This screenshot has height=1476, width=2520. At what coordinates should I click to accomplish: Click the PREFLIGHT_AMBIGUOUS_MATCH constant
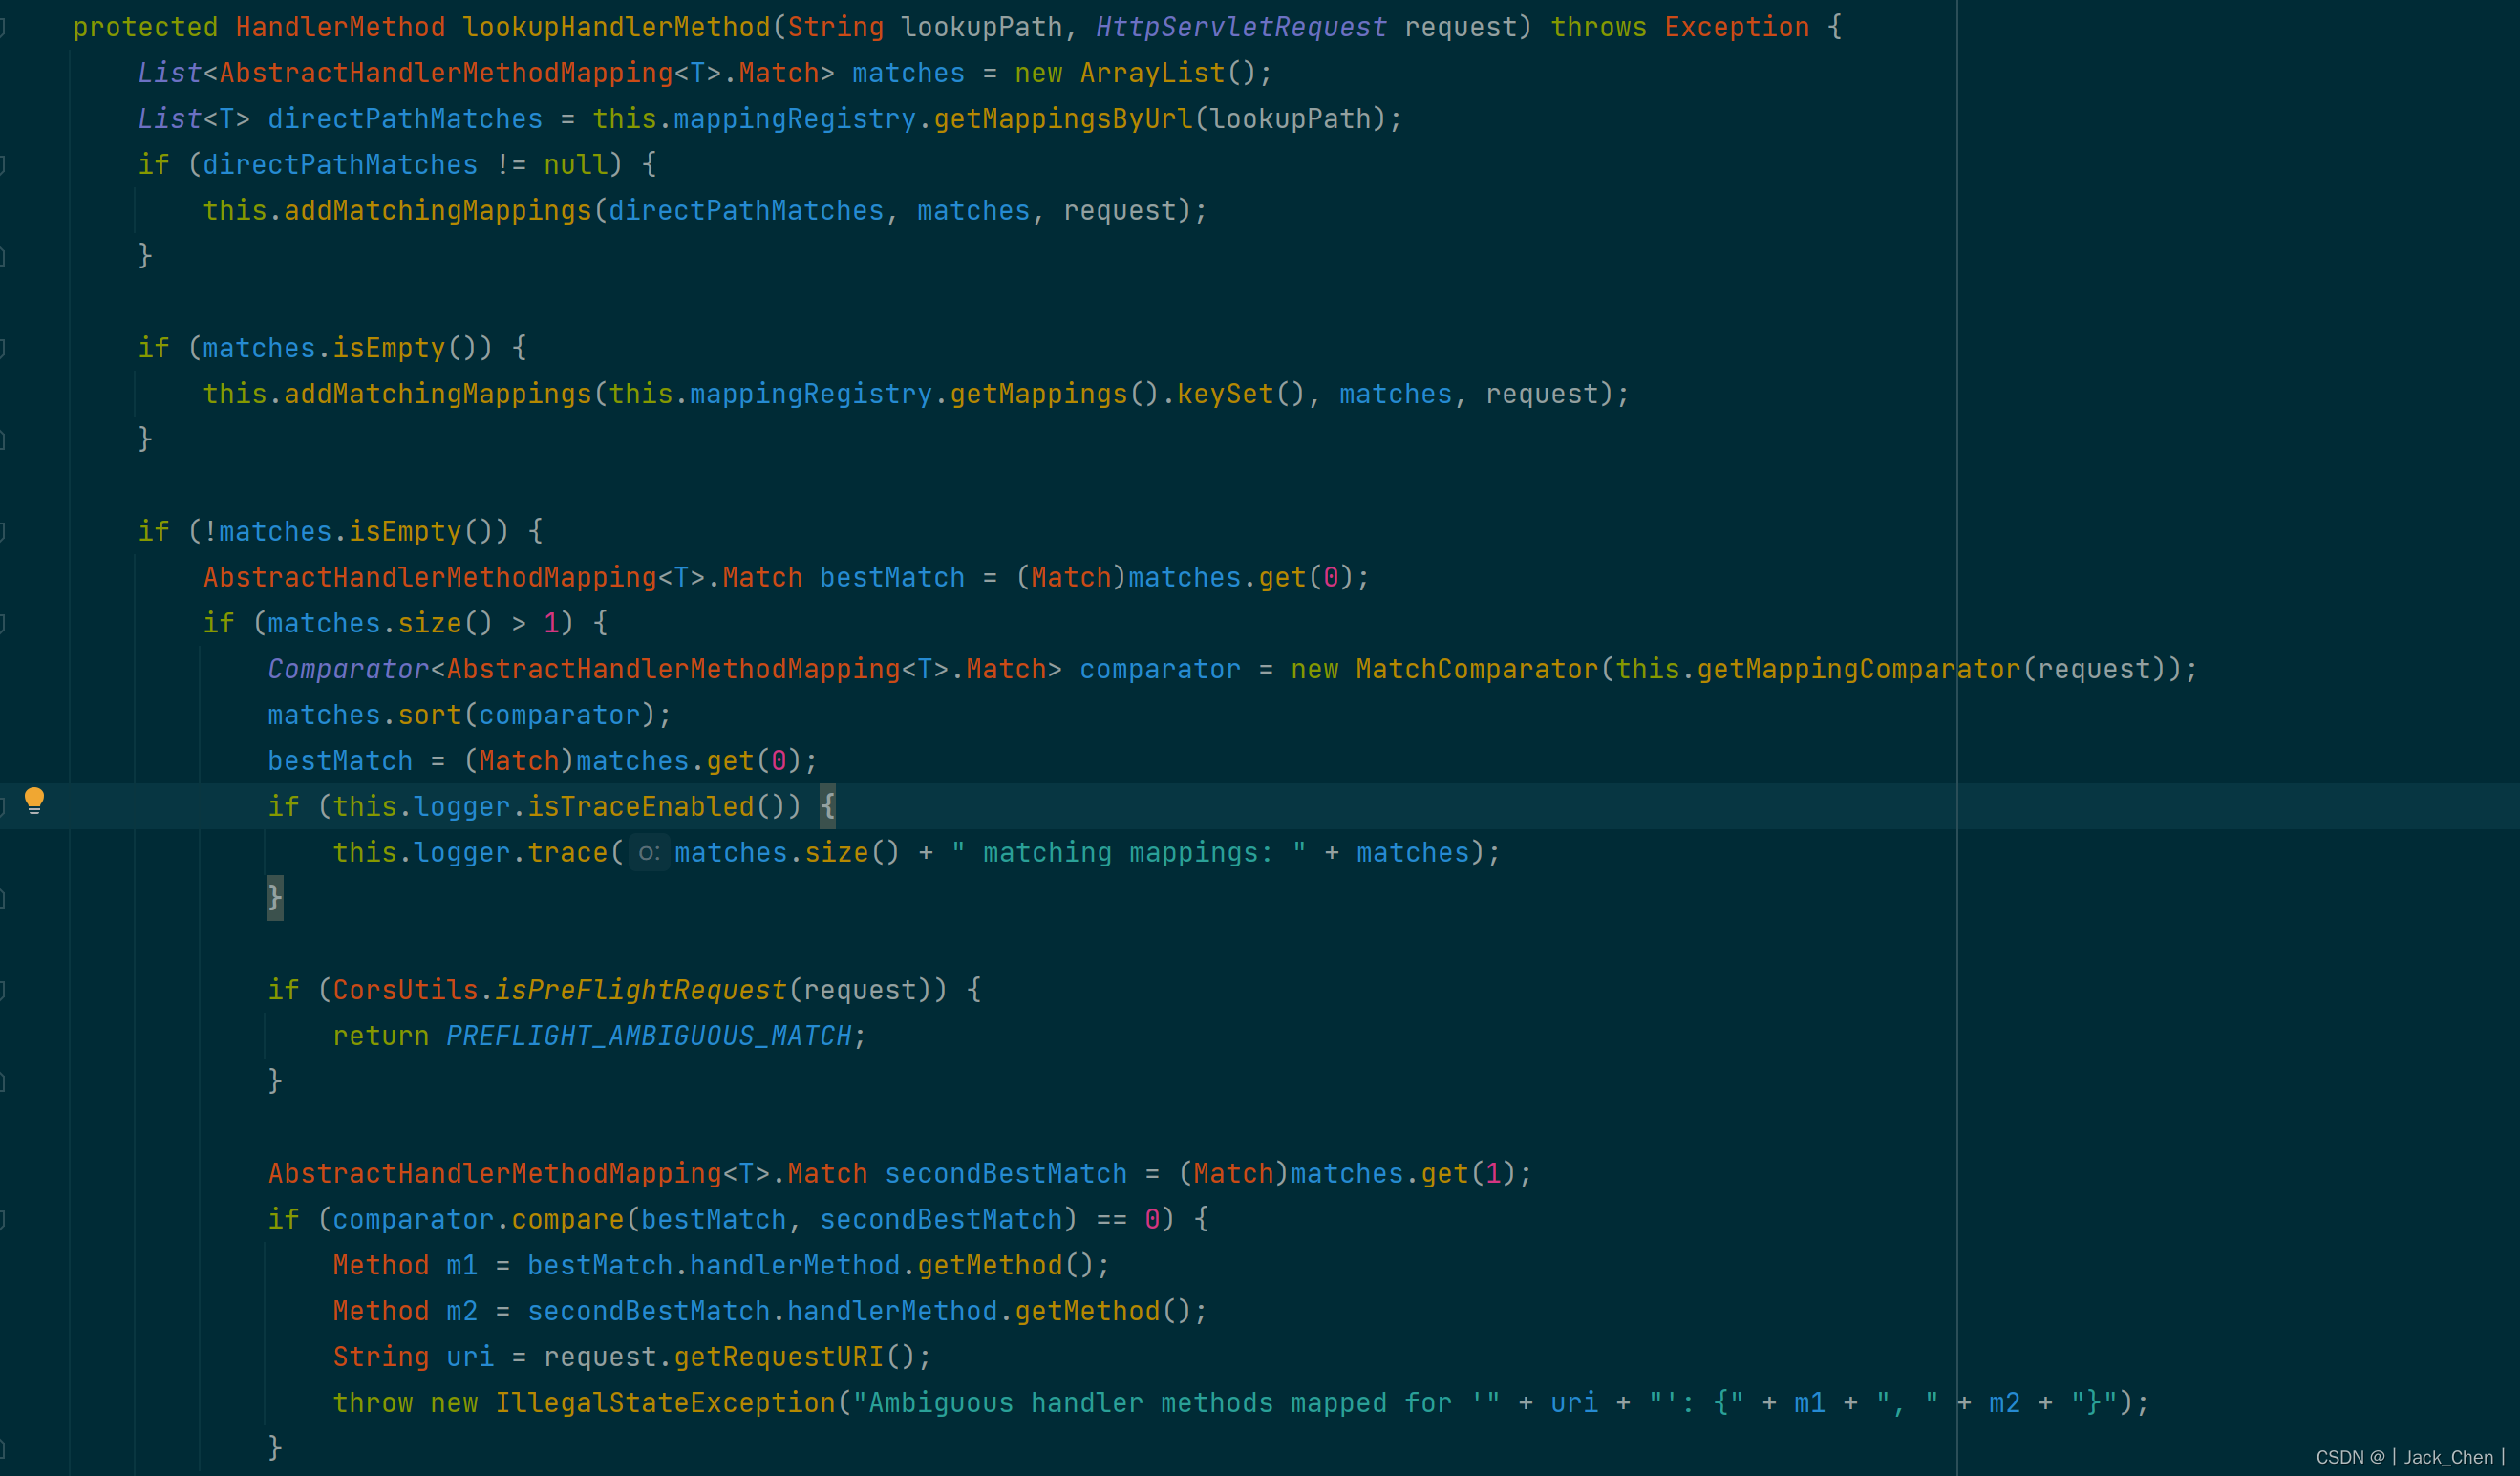648,1036
